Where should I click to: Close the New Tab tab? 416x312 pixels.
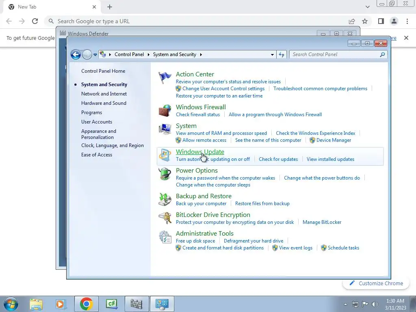(x=94, y=7)
